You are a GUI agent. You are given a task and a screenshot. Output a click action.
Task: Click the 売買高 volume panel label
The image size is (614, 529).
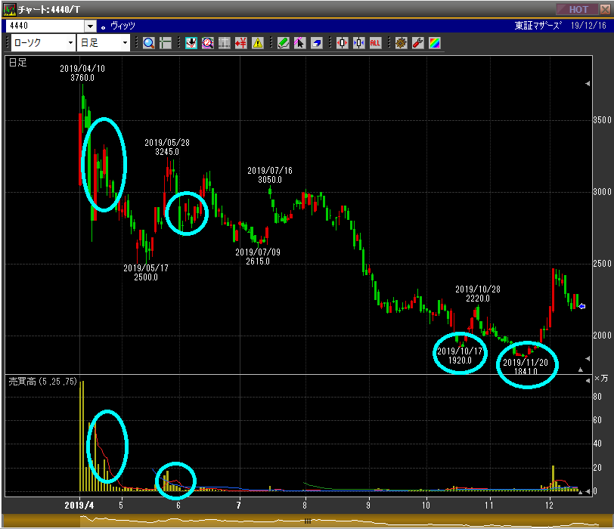[21, 381]
